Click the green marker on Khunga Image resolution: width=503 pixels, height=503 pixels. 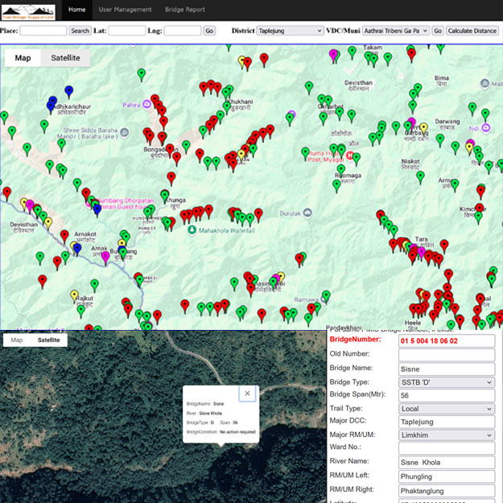pos(165,196)
